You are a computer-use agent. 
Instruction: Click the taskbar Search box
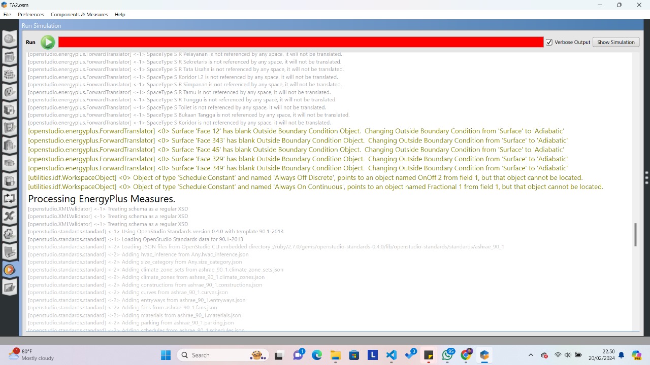point(222,355)
